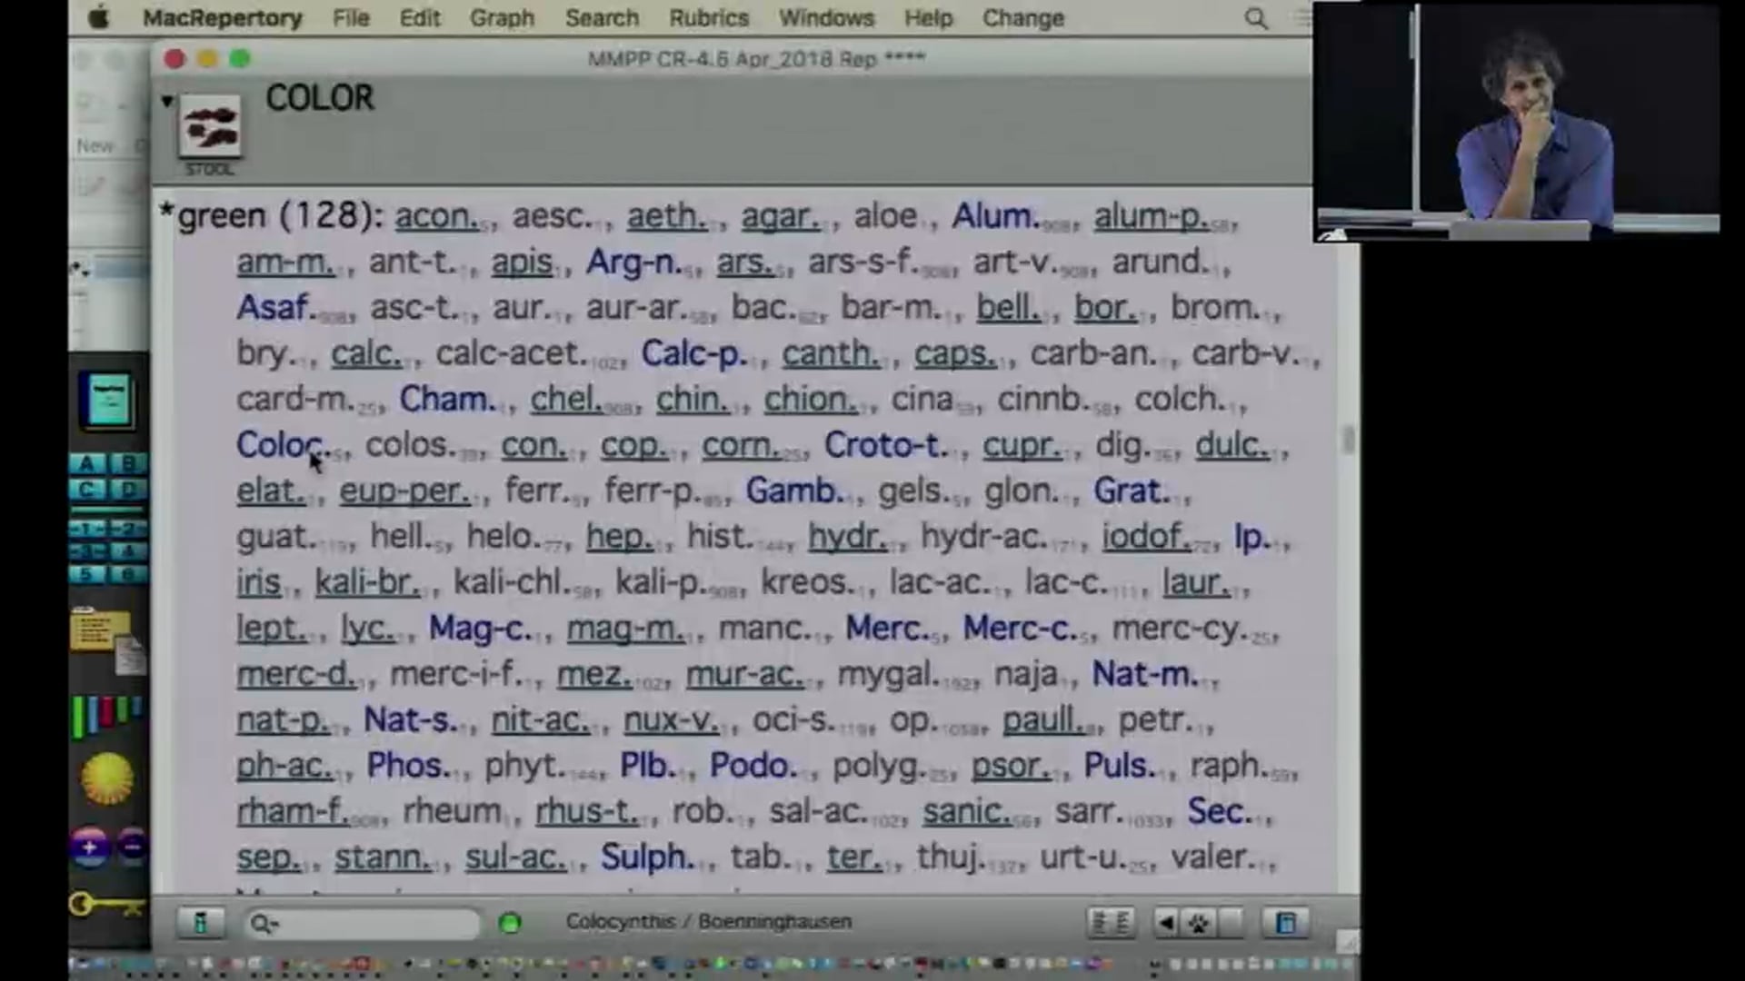Toggle the green status indicator light
The height and width of the screenshot is (981, 1745).
(510, 924)
